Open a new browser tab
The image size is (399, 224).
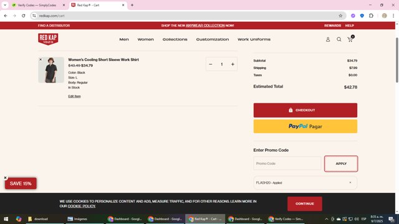point(132,5)
